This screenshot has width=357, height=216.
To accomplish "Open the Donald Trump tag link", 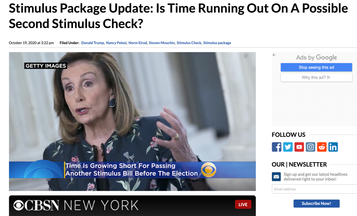I will click(92, 43).
